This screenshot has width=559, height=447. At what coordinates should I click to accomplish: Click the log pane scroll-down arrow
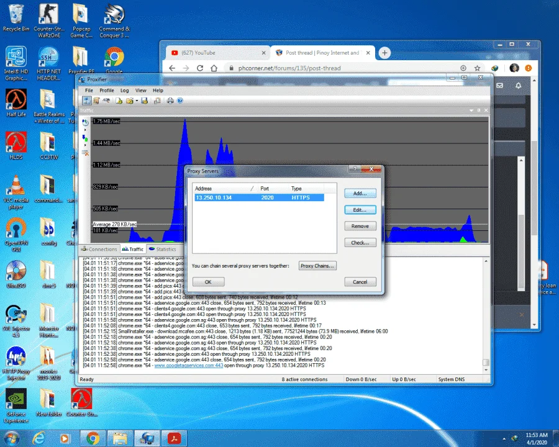tap(486, 371)
